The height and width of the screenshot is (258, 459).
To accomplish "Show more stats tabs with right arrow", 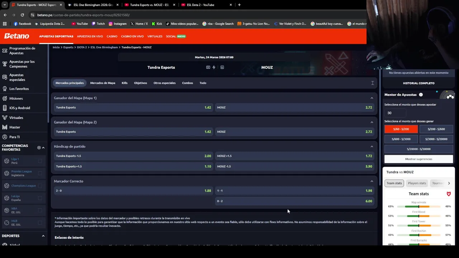I will tap(449, 183).
